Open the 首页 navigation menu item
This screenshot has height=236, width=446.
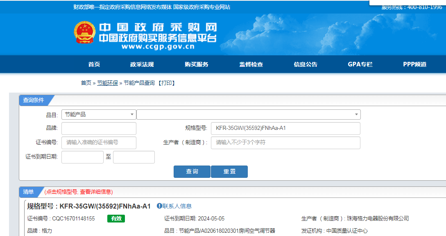pos(94,64)
